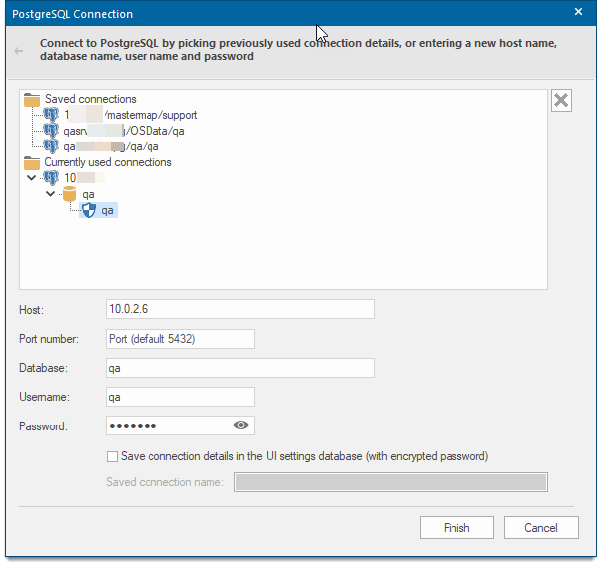The width and height of the screenshot is (602, 567).
Task: Click the Username: label
Action: 45,397
